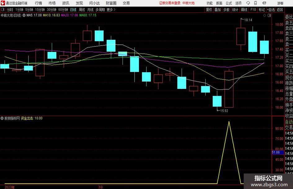Click the 复权 toolbar button
Screen dimensions: 293x189
coord(209,10)
